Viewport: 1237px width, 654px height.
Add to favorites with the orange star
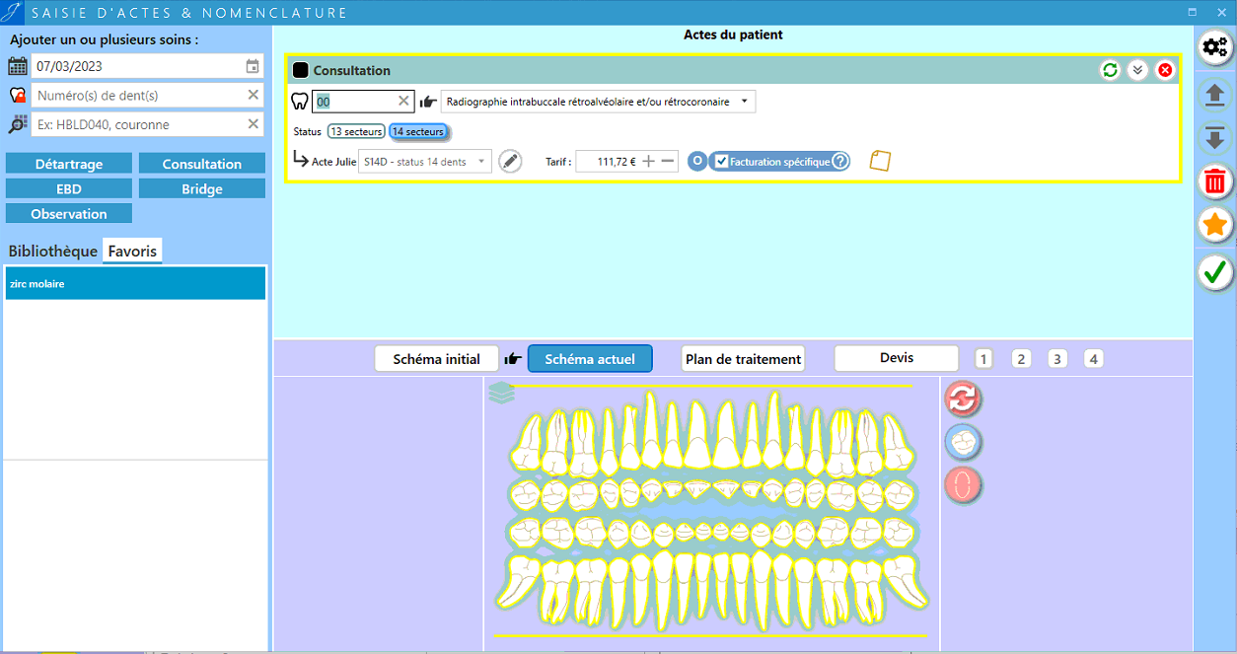1215,225
